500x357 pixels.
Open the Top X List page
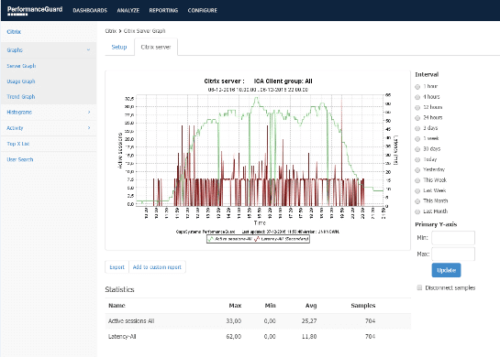18,144
